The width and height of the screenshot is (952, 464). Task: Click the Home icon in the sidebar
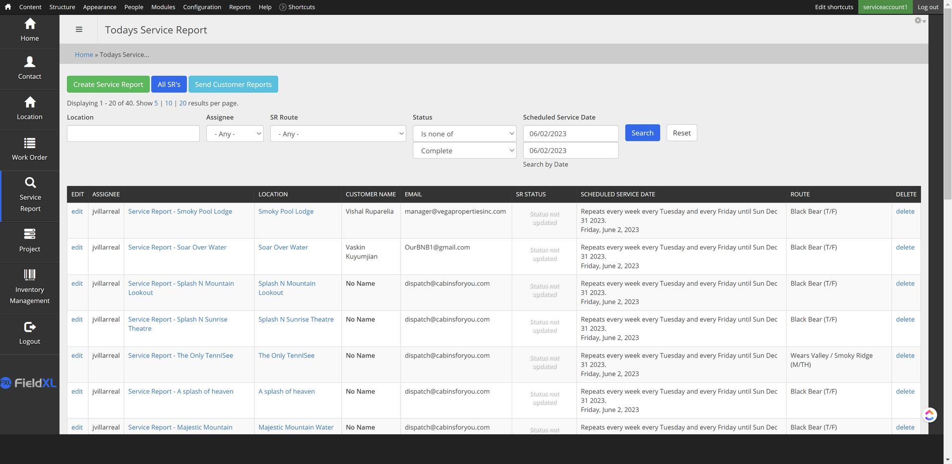(x=30, y=24)
